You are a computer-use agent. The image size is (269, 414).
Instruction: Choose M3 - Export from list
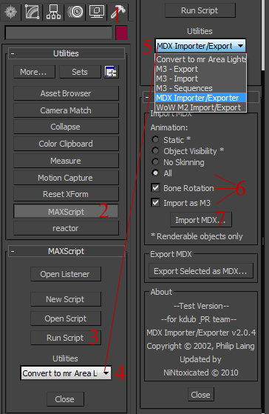pyautogui.click(x=201, y=69)
